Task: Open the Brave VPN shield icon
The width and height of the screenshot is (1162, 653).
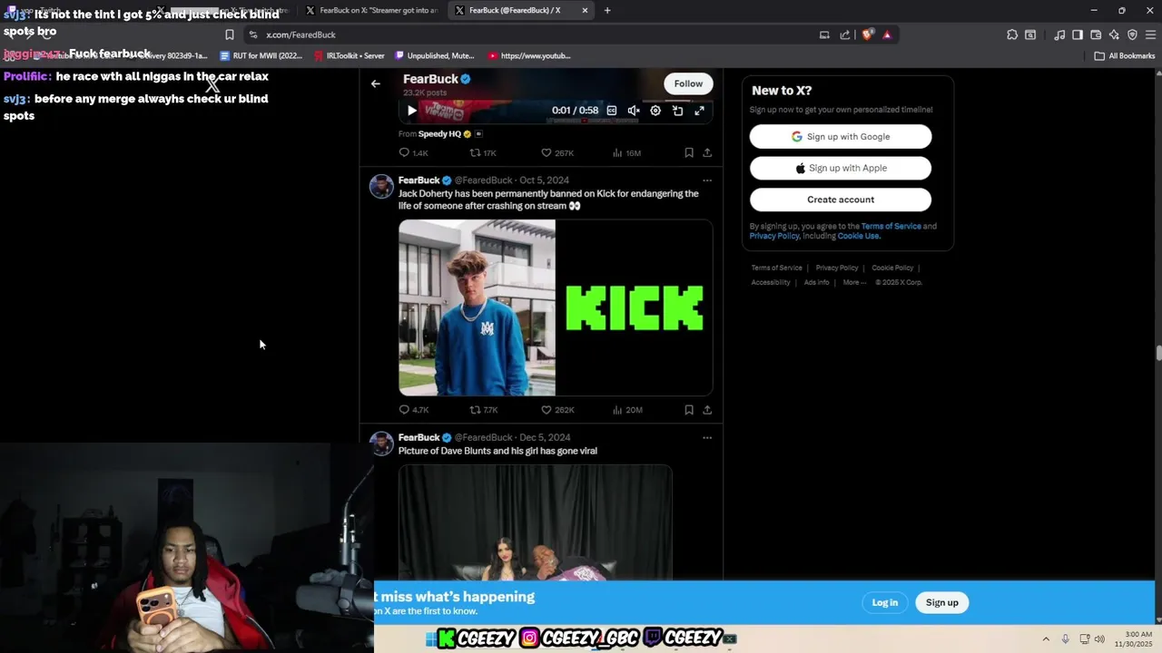Action: tap(1132, 34)
